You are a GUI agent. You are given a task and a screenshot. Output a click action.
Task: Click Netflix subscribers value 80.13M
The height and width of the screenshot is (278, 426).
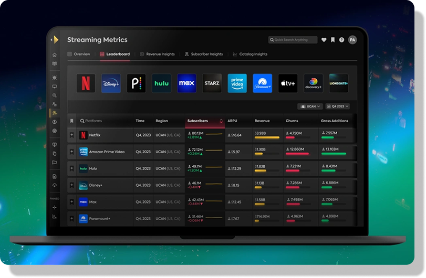pyautogui.click(x=198, y=133)
